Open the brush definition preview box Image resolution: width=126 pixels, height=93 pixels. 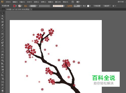(58, 6)
